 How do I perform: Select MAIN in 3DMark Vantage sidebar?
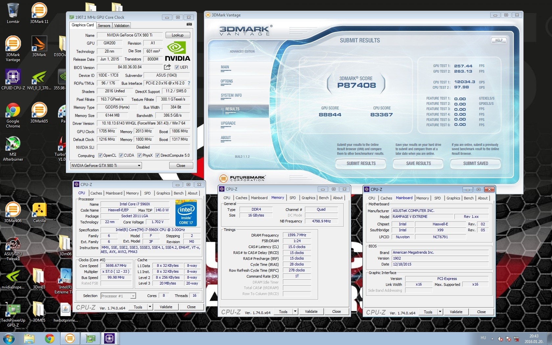[x=225, y=67]
